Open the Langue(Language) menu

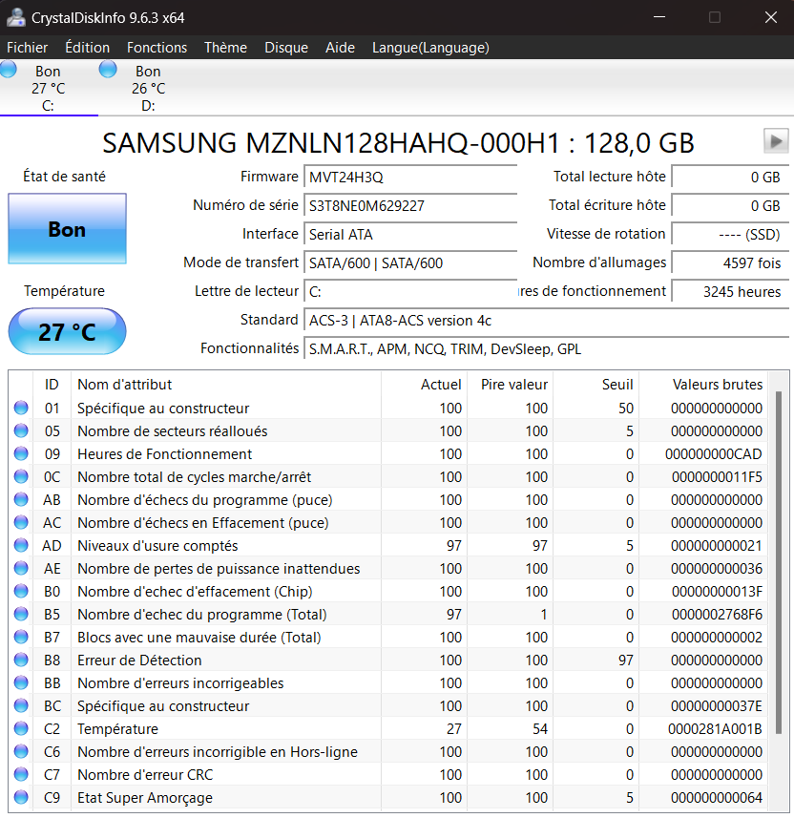coord(430,48)
